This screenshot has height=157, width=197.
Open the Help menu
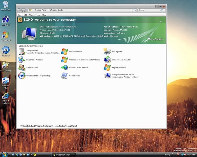pyautogui.click(x=44, y=15)
